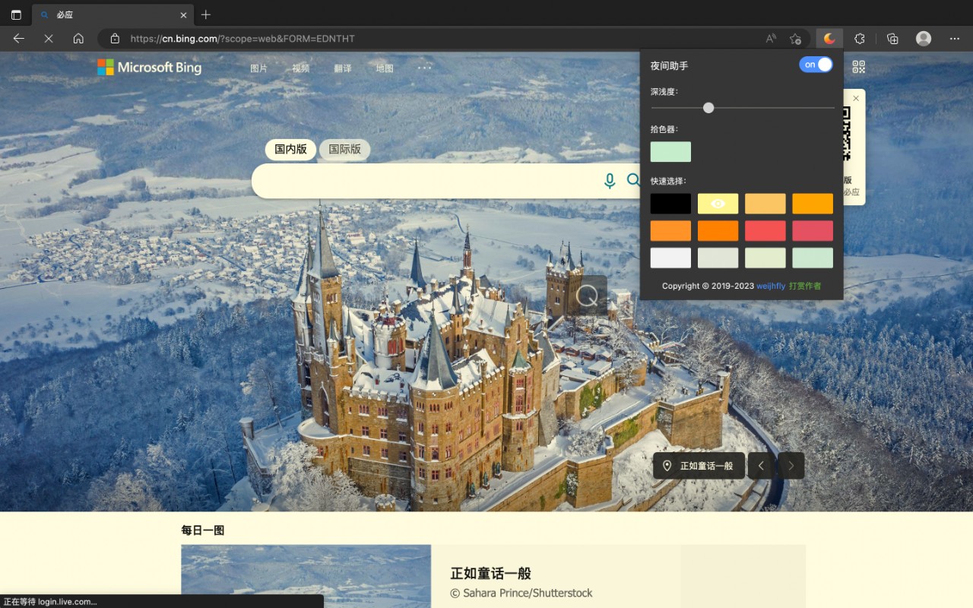Click the 正如童话一般 image location button
This screenshot has width=973, height=608.
click(699, 466)
